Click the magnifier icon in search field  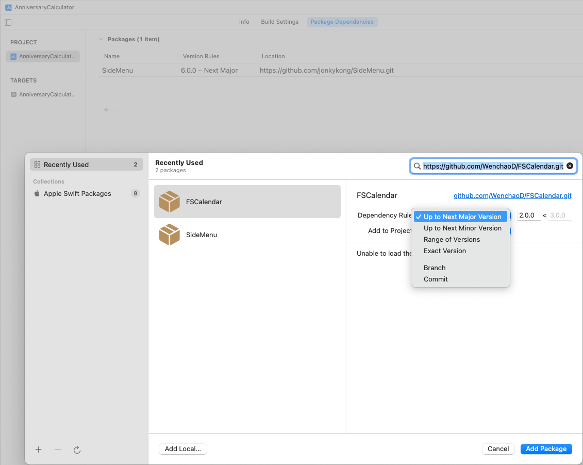[417, 166]
